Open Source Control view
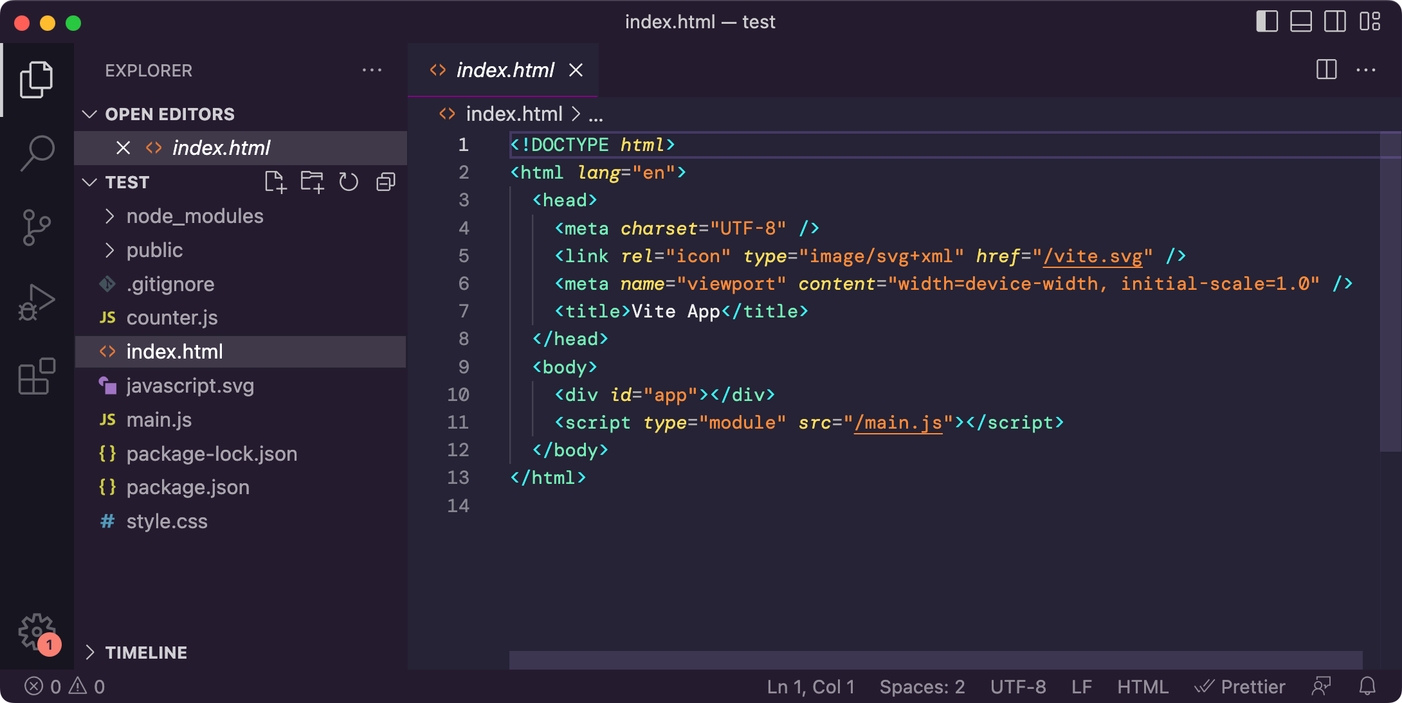 [37, 227]
